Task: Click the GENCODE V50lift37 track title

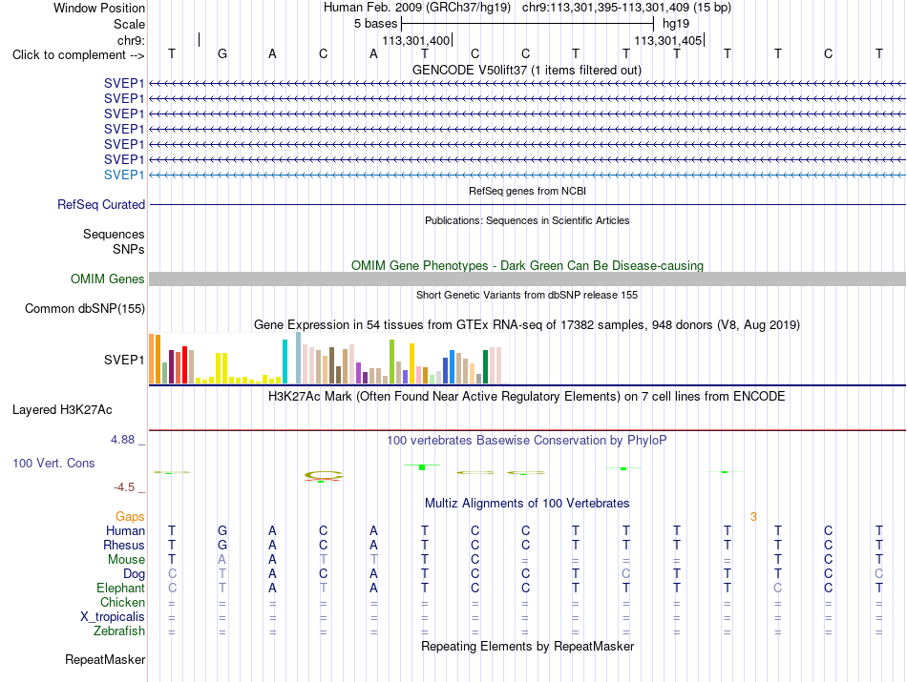Action: [x=527, y=71]
